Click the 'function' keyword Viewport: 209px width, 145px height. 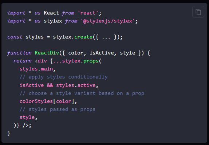point(19,53)
